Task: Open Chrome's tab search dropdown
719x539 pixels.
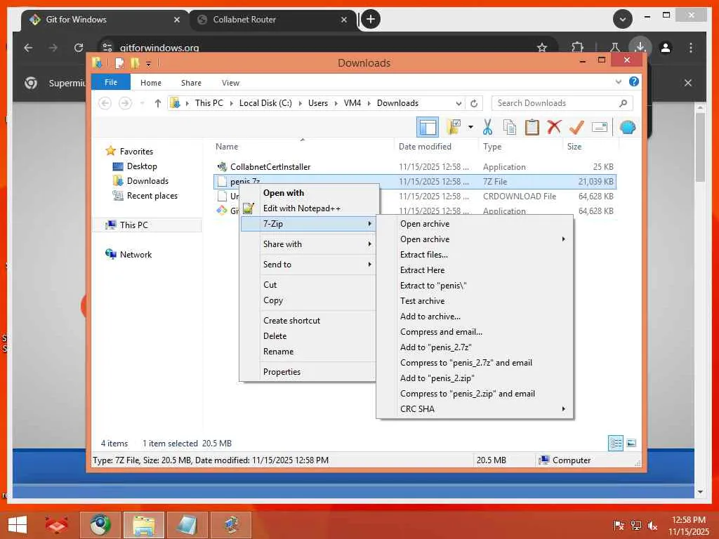Action: click(623, 19)
